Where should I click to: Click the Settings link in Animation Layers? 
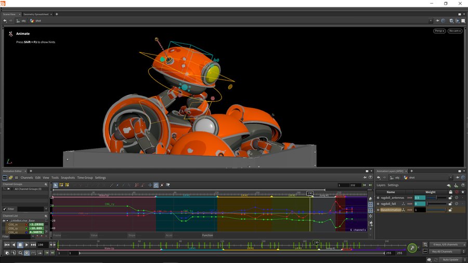393,185
